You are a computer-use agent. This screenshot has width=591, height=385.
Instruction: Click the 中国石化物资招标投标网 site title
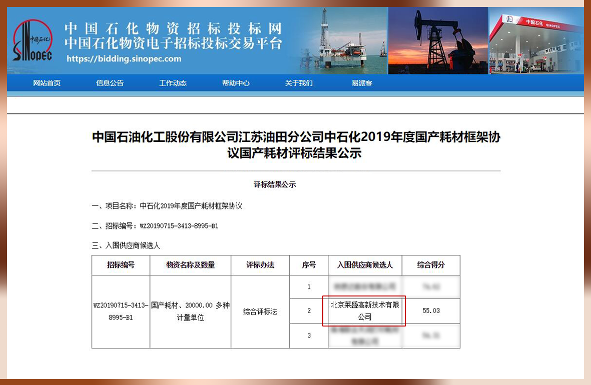tap(173, 28)
